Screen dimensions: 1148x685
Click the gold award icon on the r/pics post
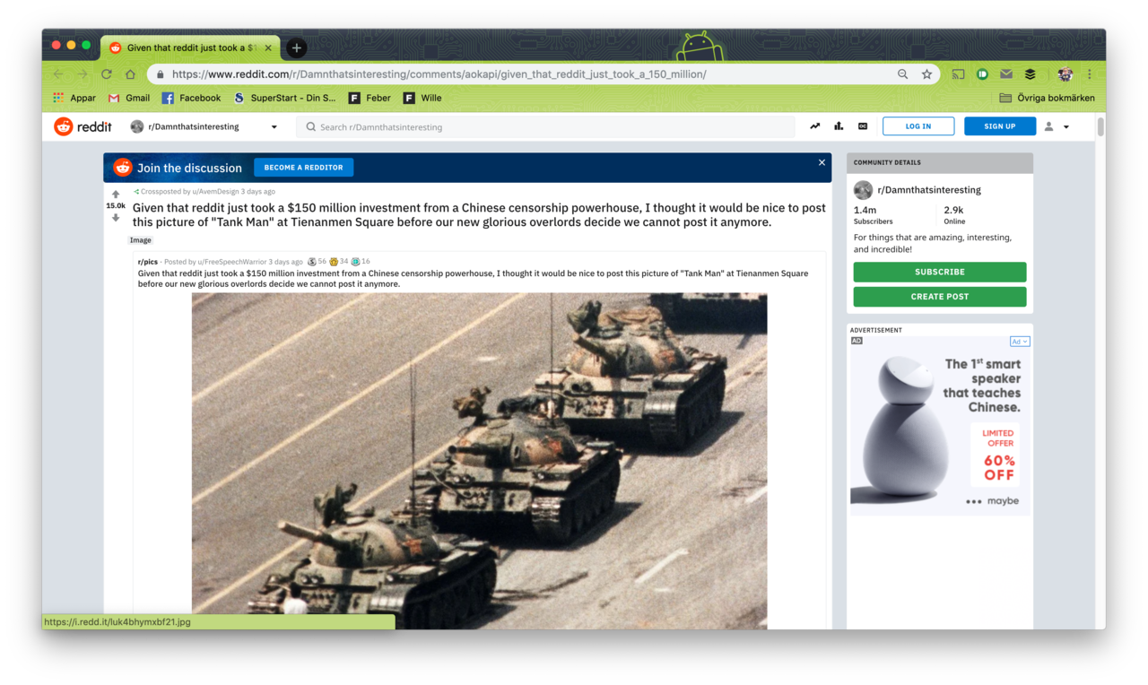pos(334,262)
